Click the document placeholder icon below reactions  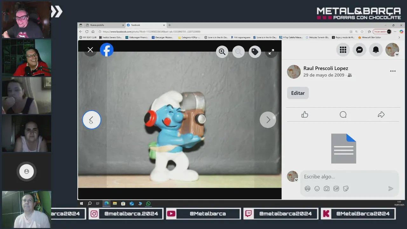343,149
